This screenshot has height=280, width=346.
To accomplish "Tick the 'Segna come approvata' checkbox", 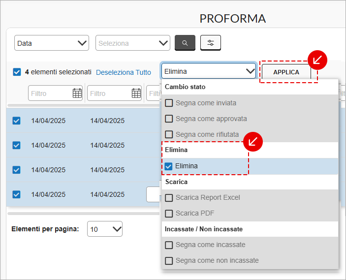I will (x=169, y=119).
